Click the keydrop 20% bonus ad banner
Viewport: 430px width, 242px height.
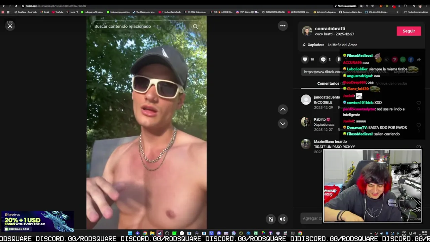tap(37, 221)
